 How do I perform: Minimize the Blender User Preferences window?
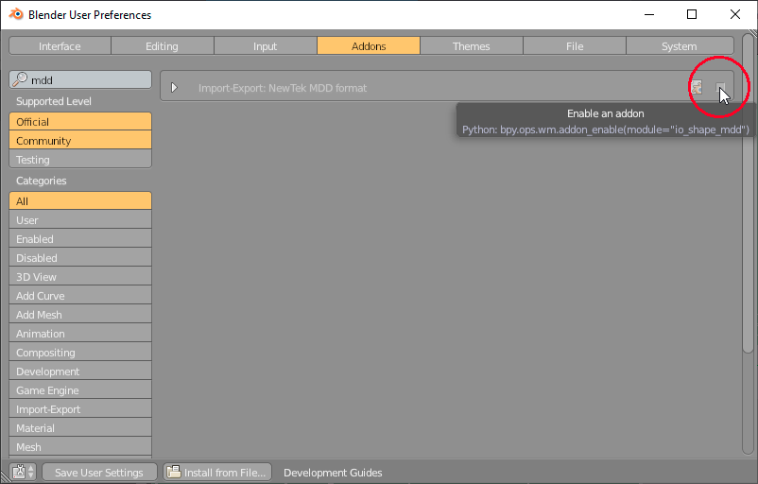click(648, 14)
